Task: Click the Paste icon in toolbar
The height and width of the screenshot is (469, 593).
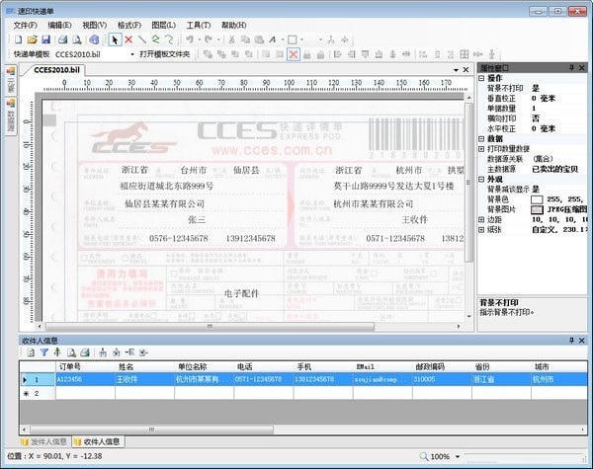Action: [x=259, y=39]
